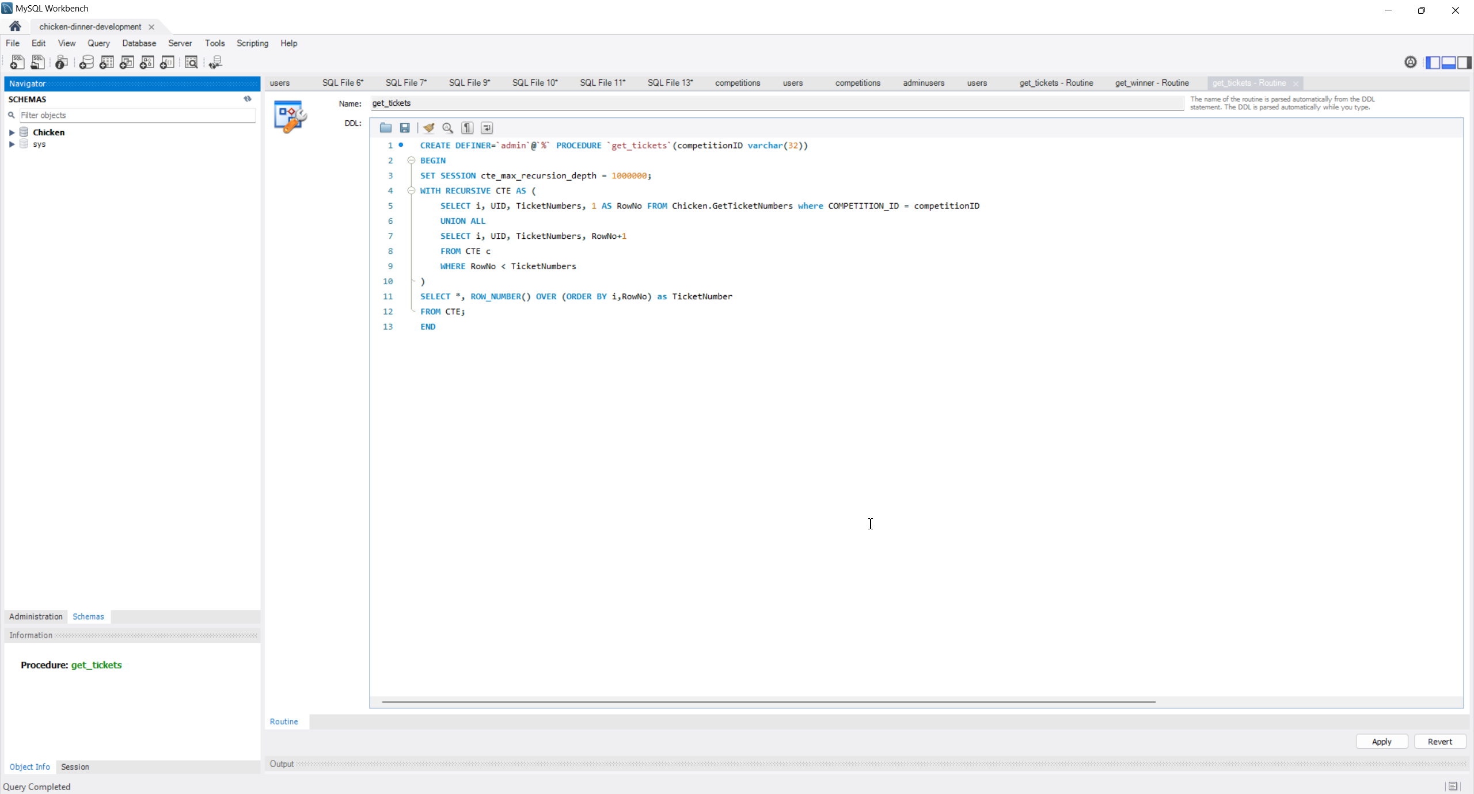This screenshot has width=1474, height=794.
Task: Toggle word wrap in DDL editor
Action: (x=487, y=128)
